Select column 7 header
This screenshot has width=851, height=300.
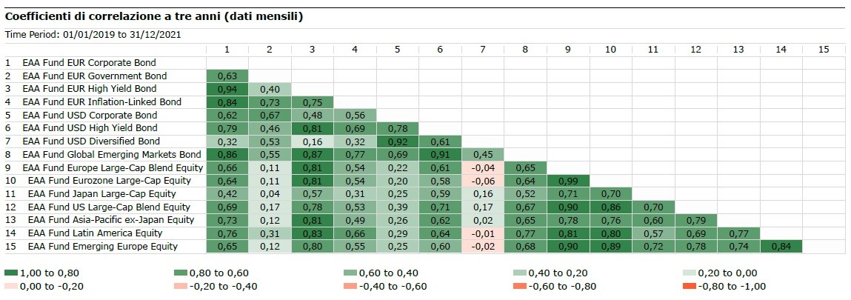[482, 49]
